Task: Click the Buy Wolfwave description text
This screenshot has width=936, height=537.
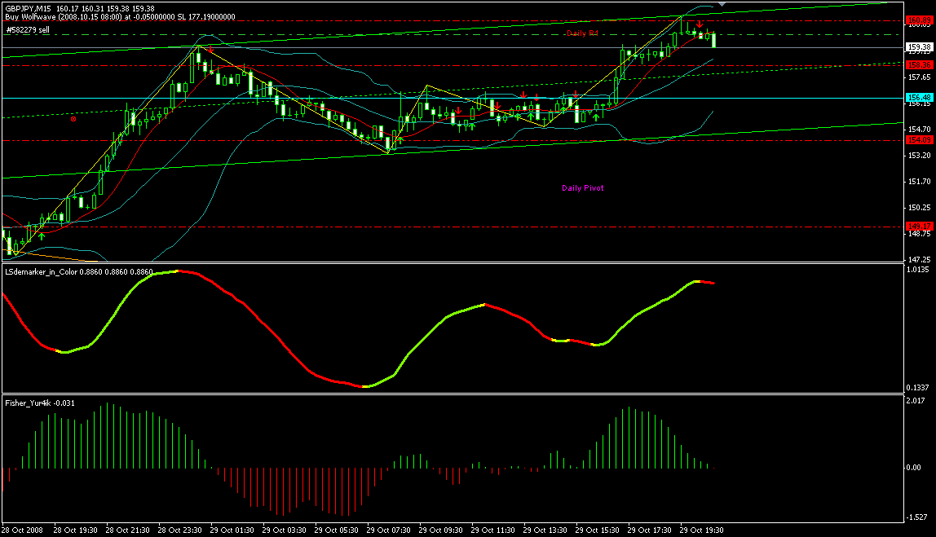Action: click(120, 16)
